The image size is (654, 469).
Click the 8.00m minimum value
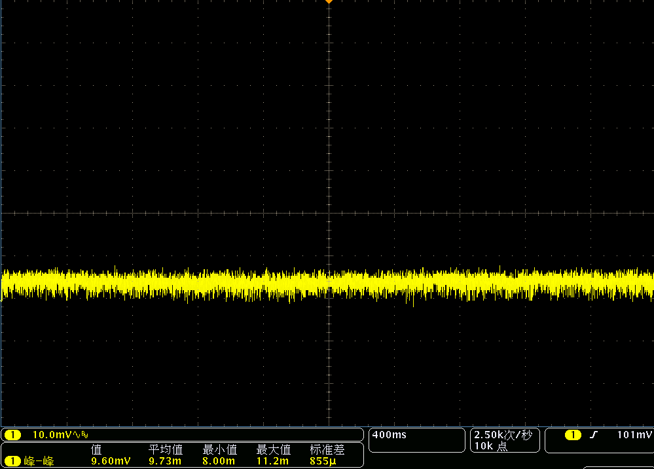pyautogui.click(x=219, y=461)
